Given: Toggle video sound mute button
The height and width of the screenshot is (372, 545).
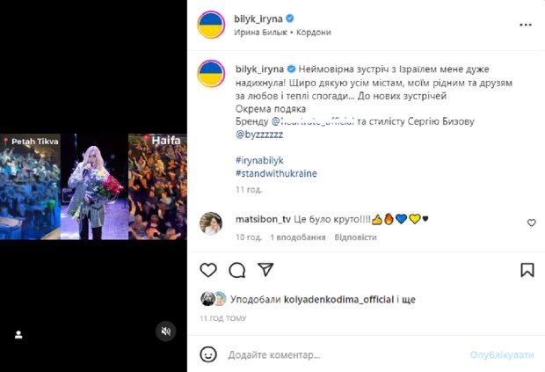Looking at the screenshot, I should pyautogui.click(x=165, y=331).
